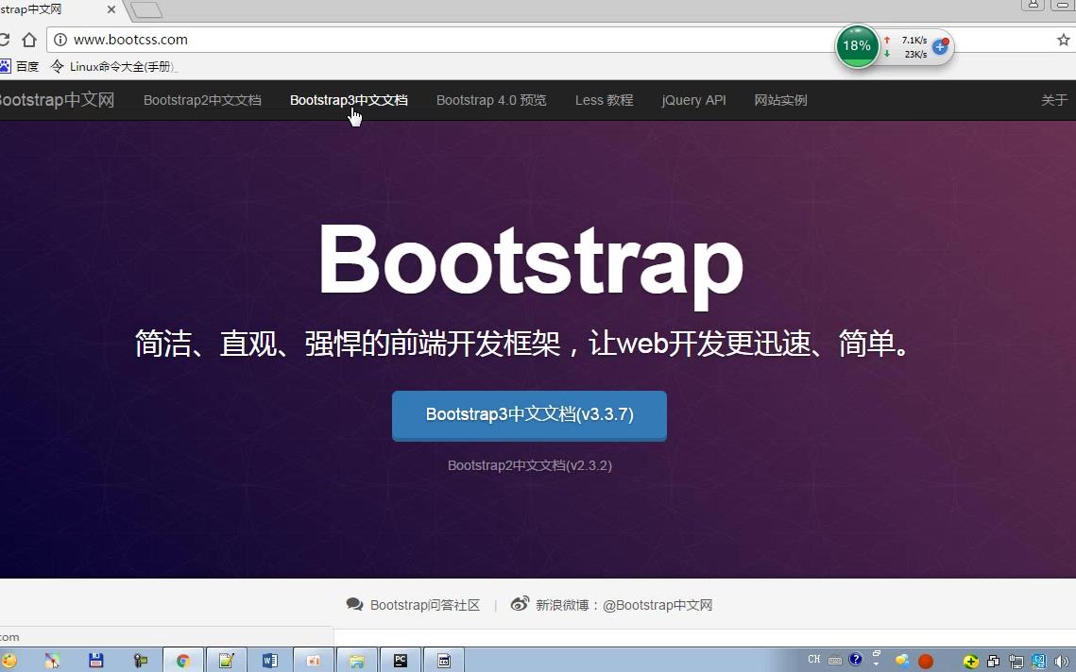Launch Microsoft Word from the taskbar
The image size is (1076, 672).
coord(270,660)
